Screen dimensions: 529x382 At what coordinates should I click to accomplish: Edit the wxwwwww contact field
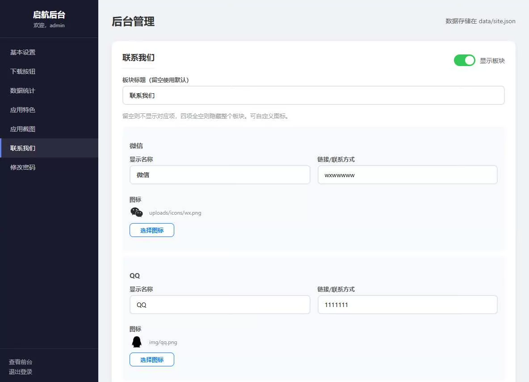coord(407,175)
